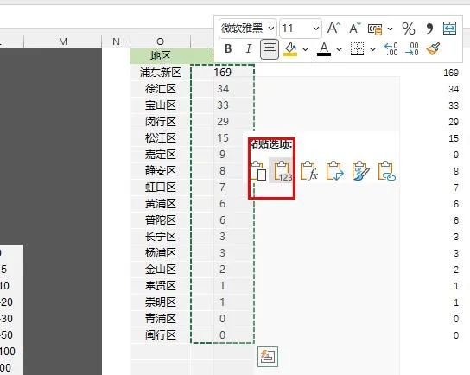Apply the black font color
This screenshot has width=470, height=375.
point(324,49)
